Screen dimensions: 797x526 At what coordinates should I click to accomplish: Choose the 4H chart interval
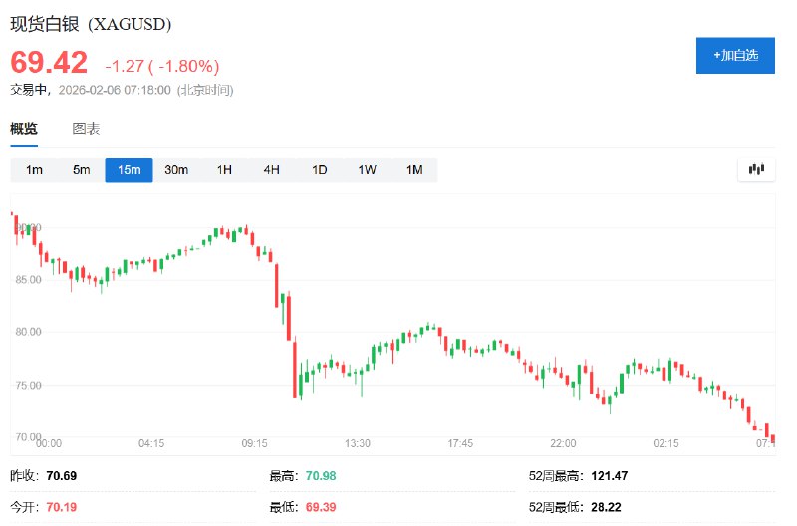(272, 170)
